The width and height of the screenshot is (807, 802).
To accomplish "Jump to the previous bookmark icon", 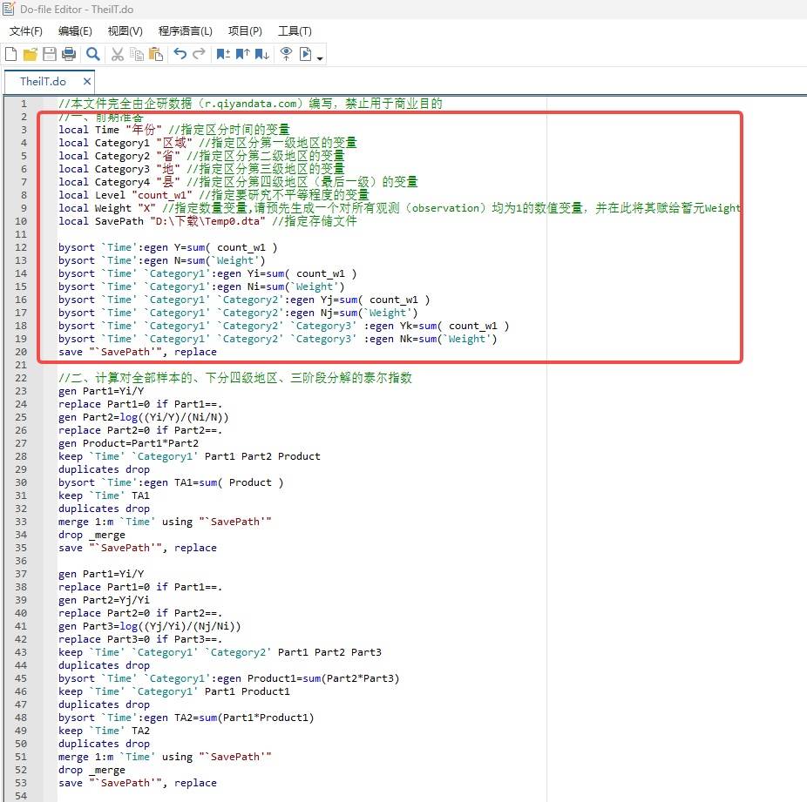I will (x=242, y=55).
